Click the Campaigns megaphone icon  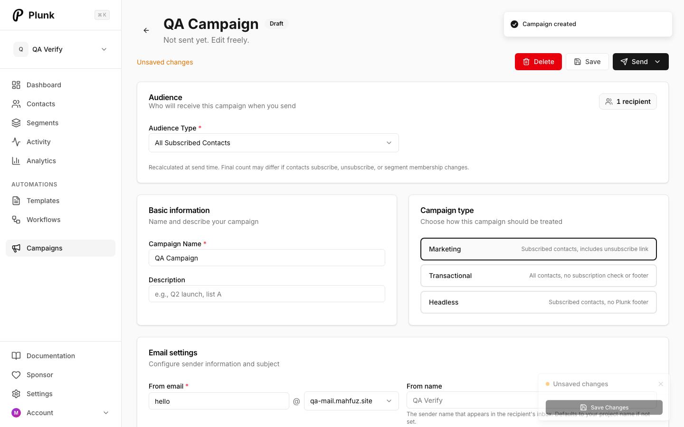[x=16, y=248]
